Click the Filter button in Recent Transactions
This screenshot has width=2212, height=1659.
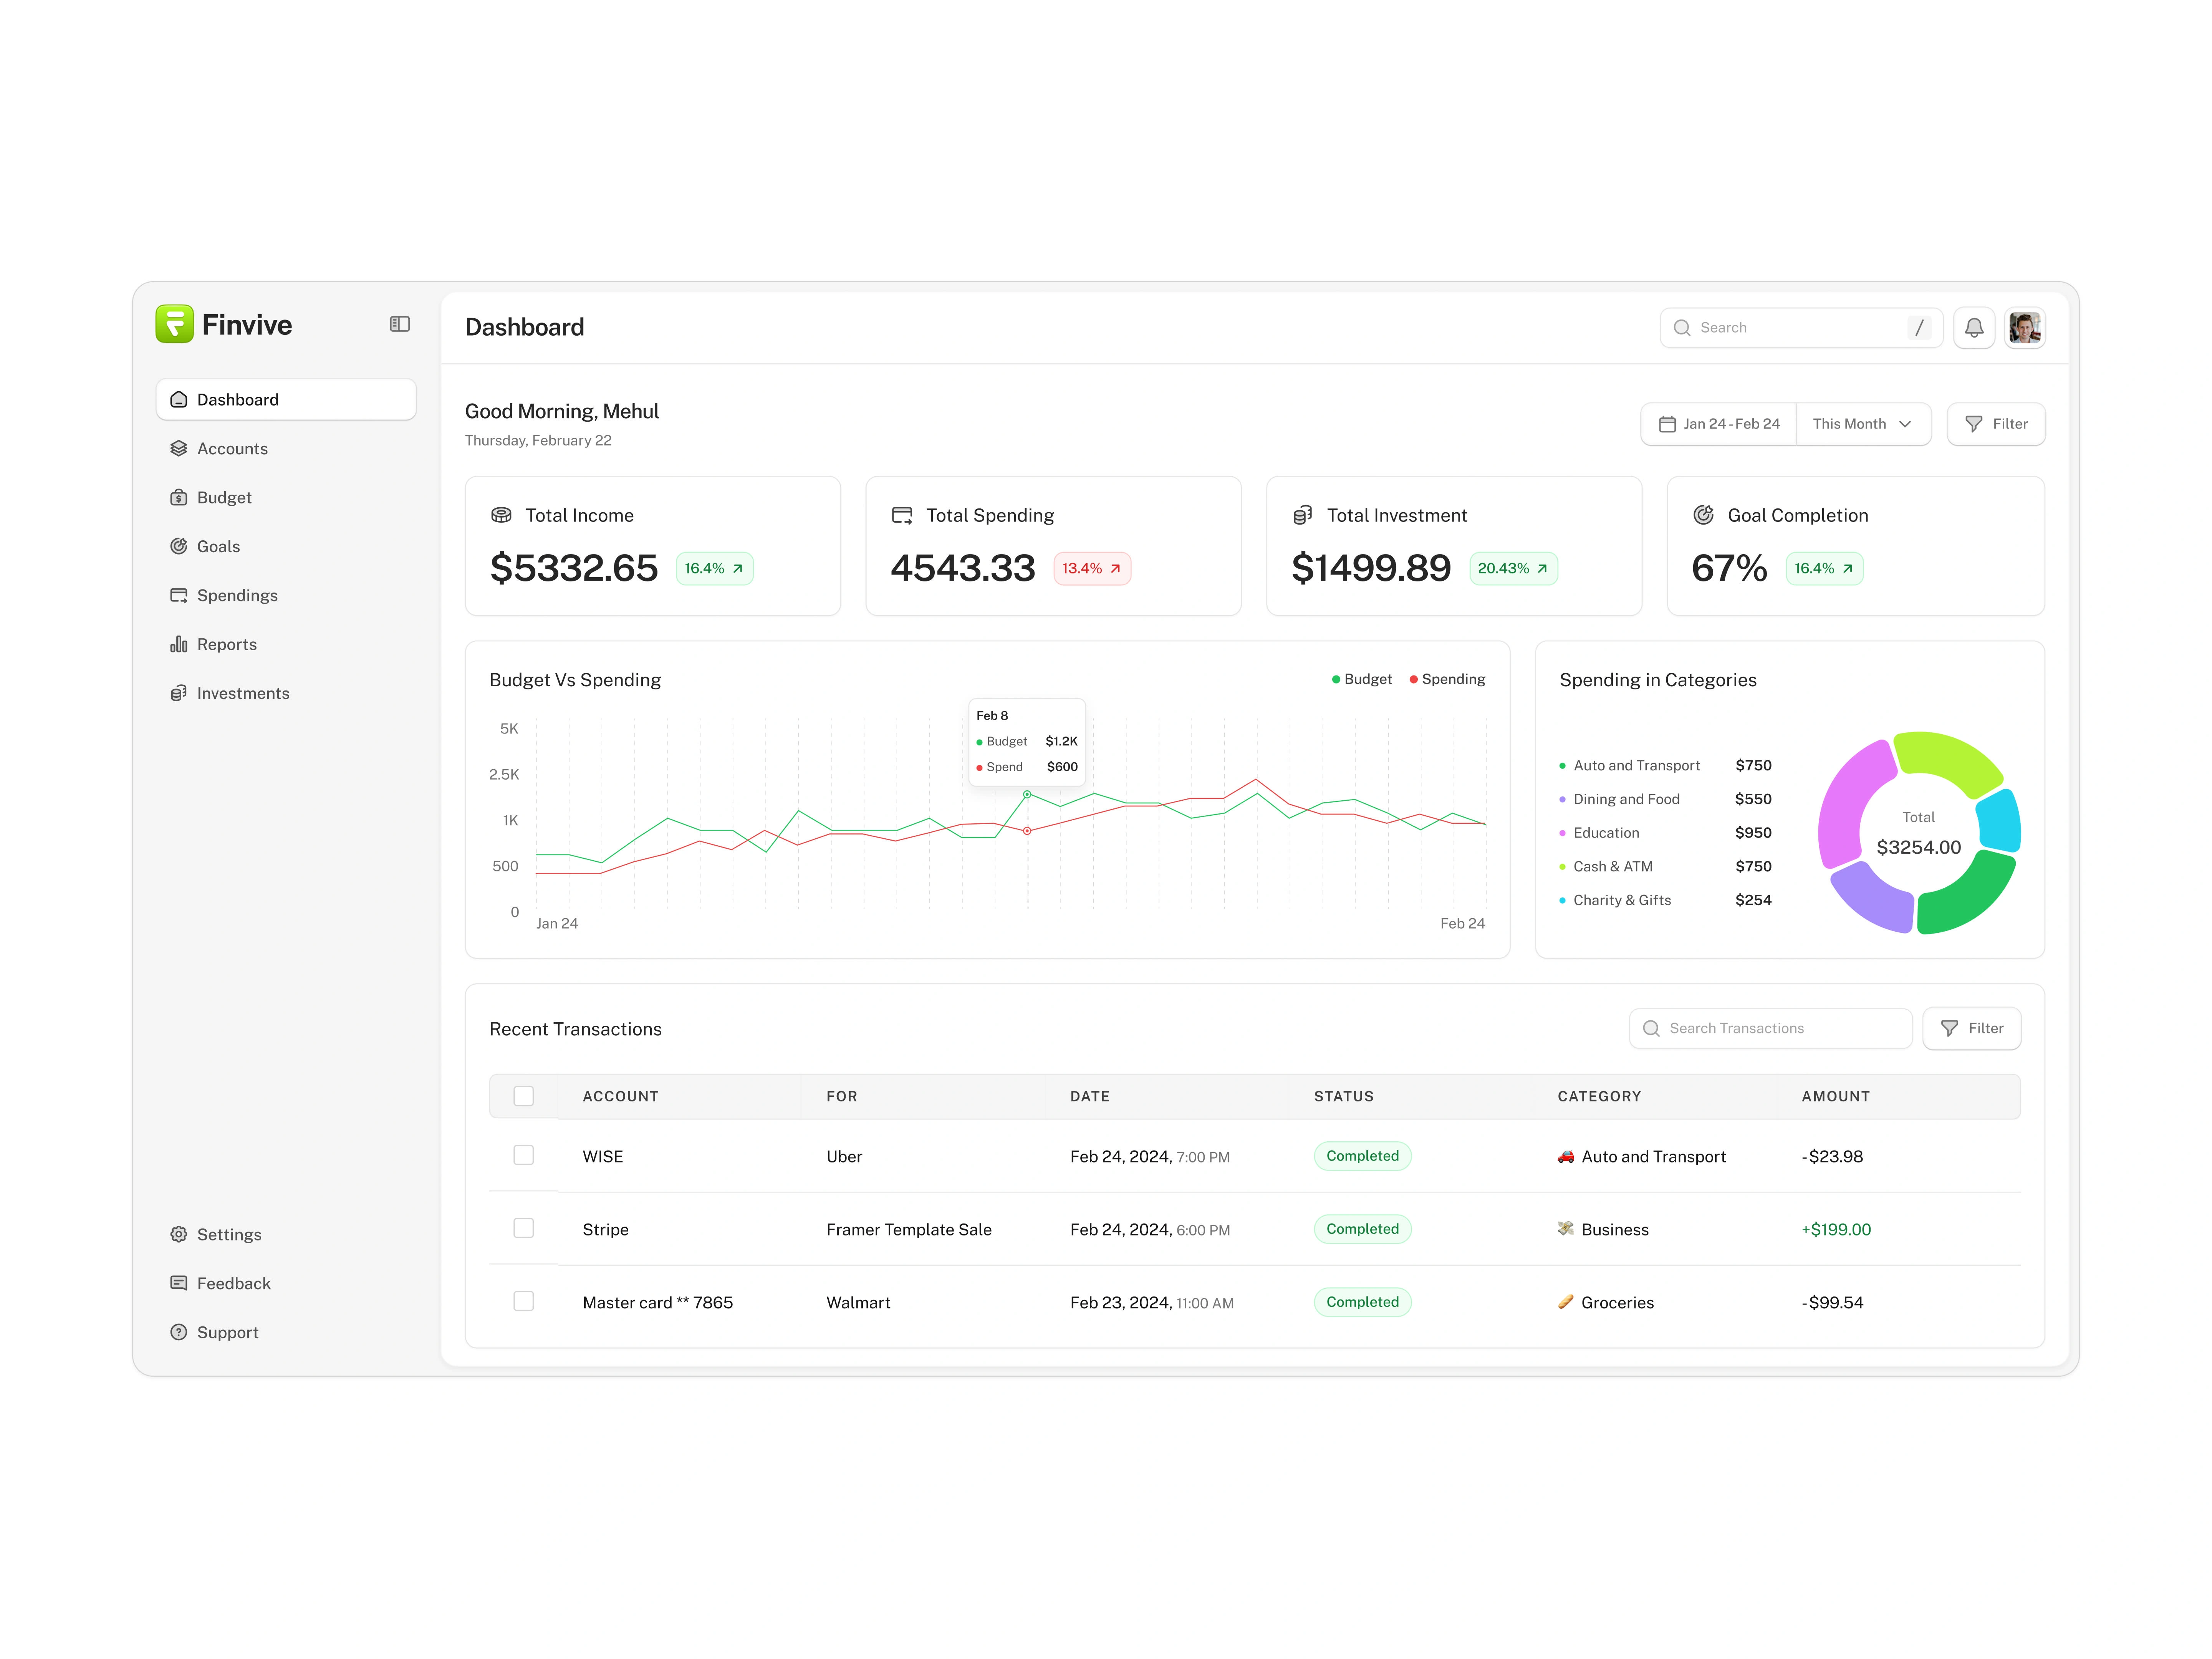point(1972,1028)
